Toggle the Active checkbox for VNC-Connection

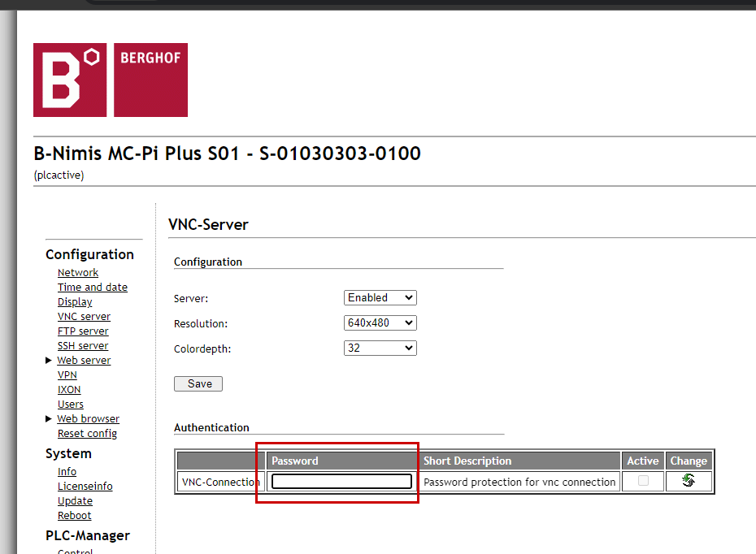643,480
